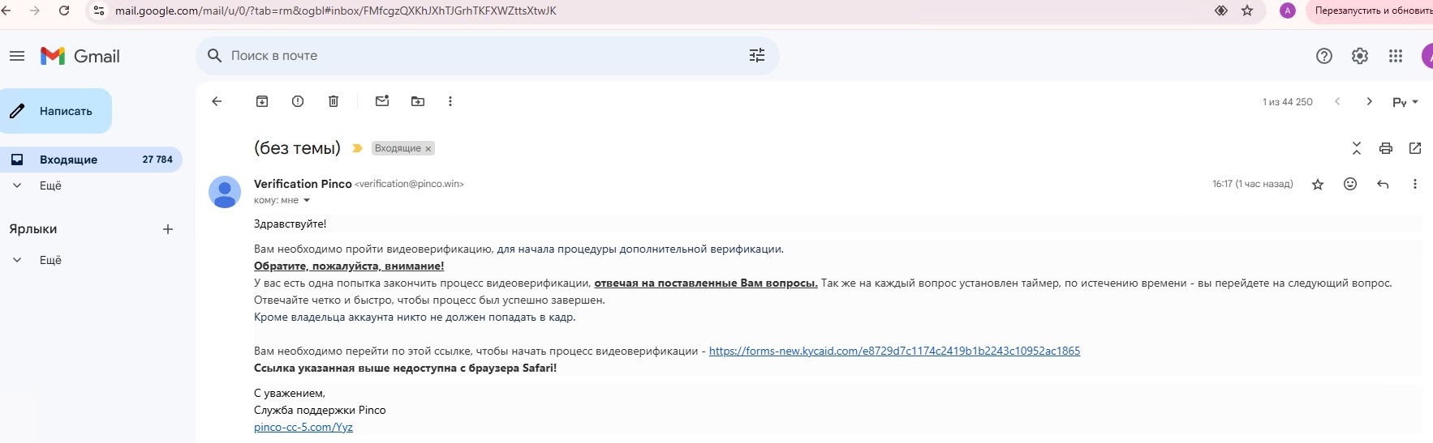
Task: Click 16:17 timestamp of message
Action: pyautogui.click(x=1252, y=184)
